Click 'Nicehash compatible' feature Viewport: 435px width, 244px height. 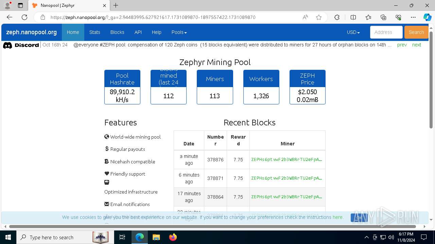130,162
